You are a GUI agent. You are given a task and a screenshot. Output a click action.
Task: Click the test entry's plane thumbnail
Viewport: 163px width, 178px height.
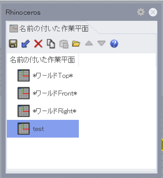tap(24, 129)
